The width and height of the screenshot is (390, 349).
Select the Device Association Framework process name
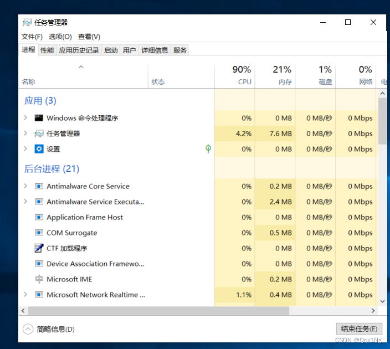coord(95,264)
